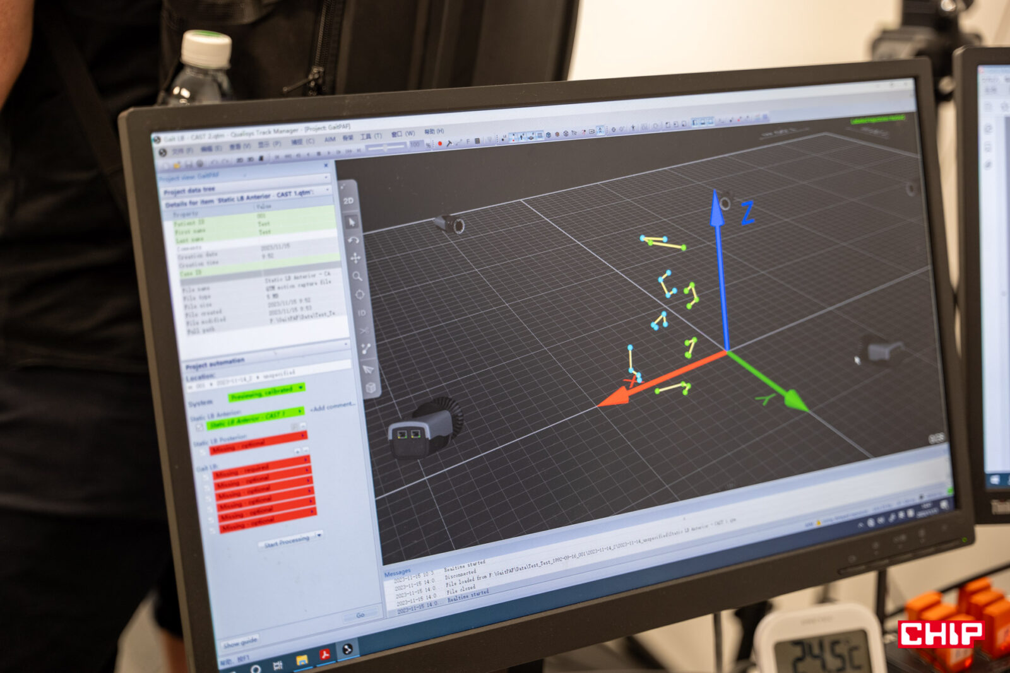
Task: Tick checkbox beside Missing - required row
Action: pyautogui.click(x=206, y=477)
